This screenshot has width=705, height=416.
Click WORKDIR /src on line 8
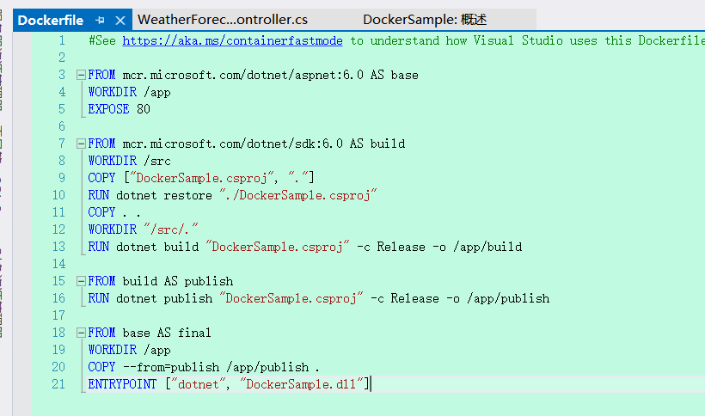(130, 161)
